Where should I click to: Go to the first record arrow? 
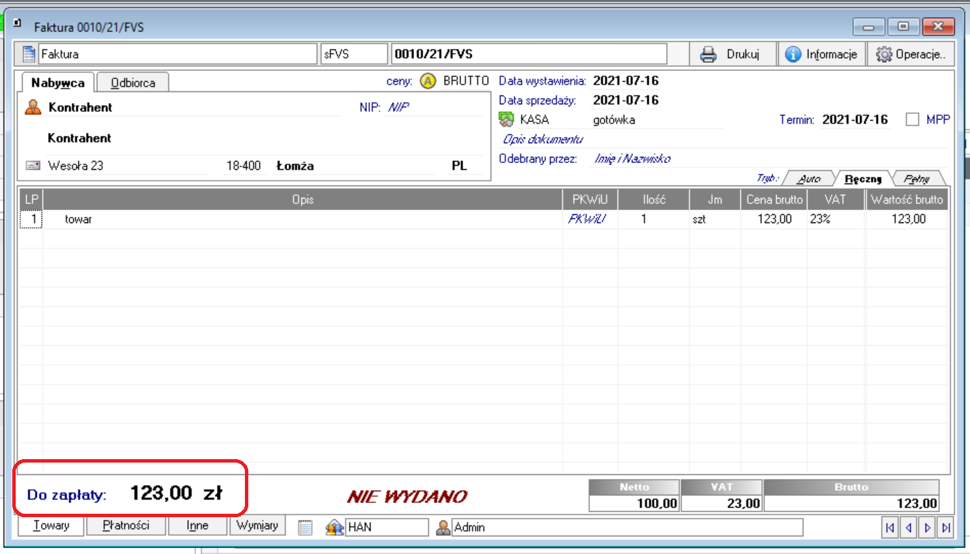click(x=890, y=527)
